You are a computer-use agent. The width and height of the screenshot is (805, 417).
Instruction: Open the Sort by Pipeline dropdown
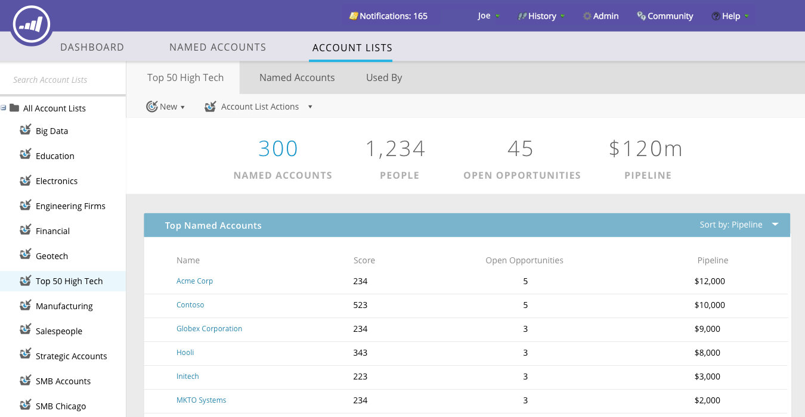[775, 225]
